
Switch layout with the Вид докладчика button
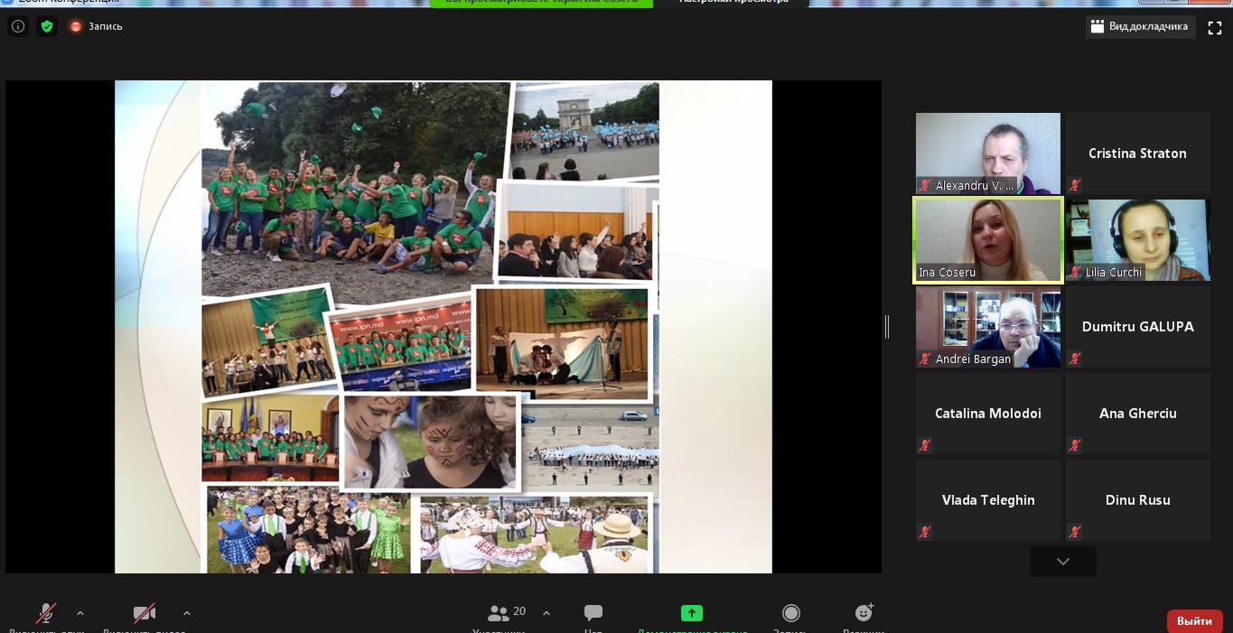click(1140, 27)
